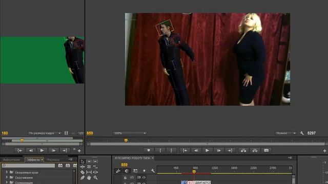Switch to 'Маркеры' tab
This screenshot has height=184, width=328.
pos(53,160)
